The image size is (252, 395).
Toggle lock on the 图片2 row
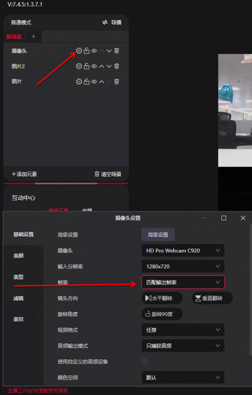(86, 66)
